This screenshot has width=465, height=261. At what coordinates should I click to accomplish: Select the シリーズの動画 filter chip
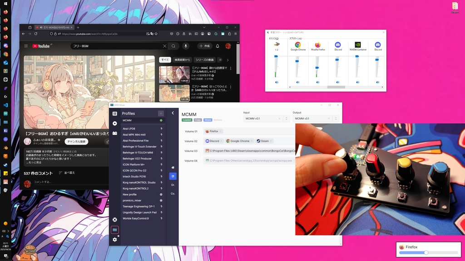205,60
